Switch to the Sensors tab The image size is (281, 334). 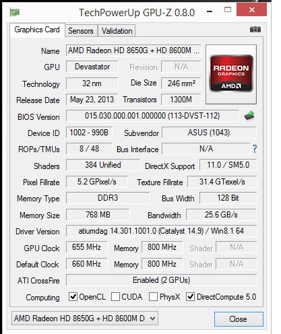click(81, 31)
